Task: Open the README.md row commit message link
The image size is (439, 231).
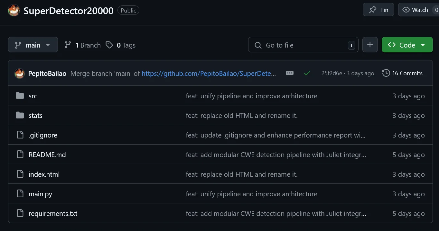Action: (276, 155)
